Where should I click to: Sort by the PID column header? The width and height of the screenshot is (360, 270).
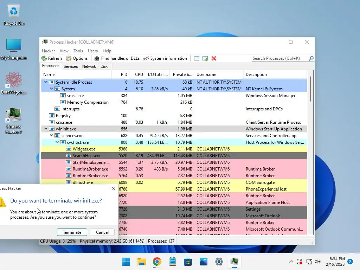pos(121,75)
